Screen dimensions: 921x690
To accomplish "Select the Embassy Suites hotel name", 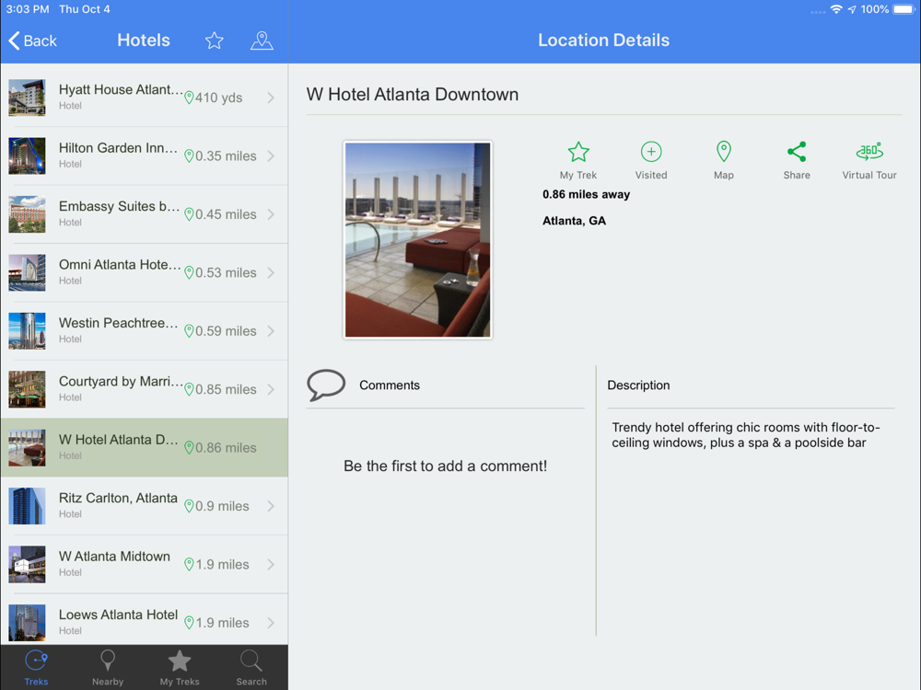I will pos(119,206).
